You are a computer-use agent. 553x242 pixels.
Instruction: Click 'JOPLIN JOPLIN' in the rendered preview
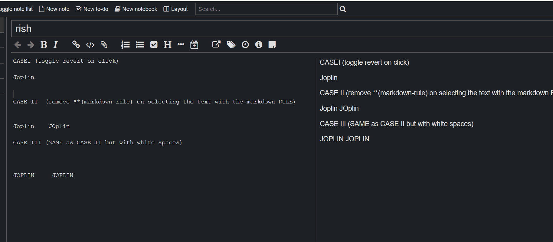(345, 139)
